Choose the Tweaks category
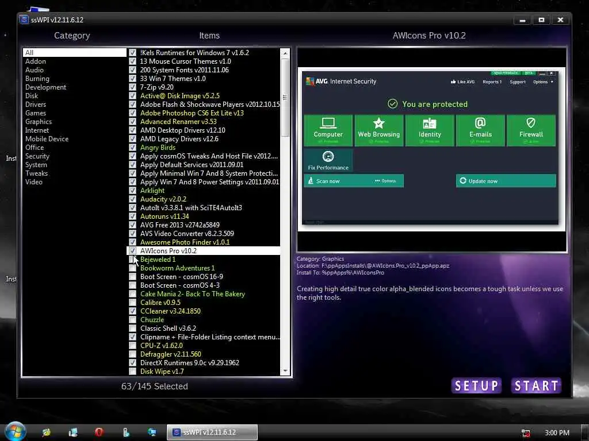The width and height of the screenshot is (589, 441). (36, 173)
